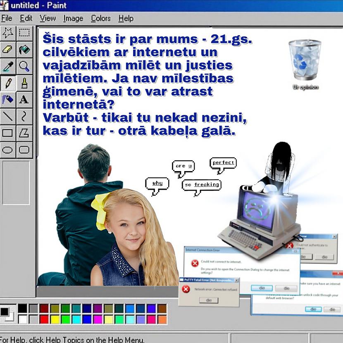This screenshot has height=343, width=343.
Task: Activate the Magnifier tool
Action: pyautogui.click(x=24, y=67)
